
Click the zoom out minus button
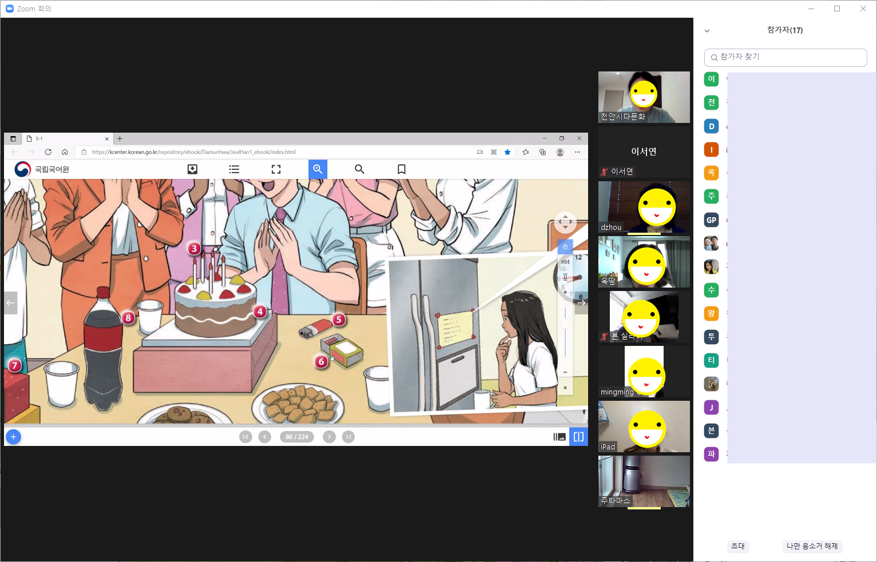click(565, 372)
